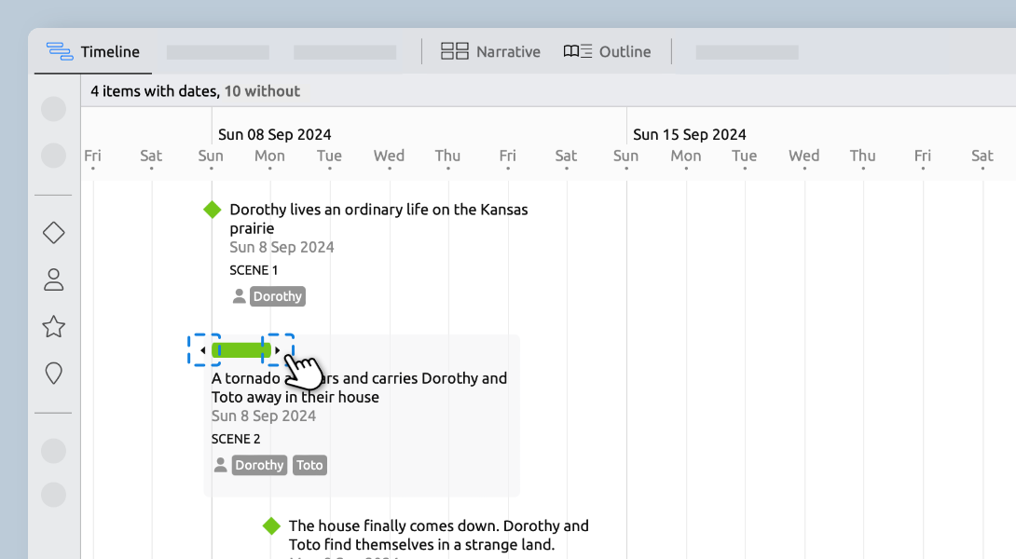Click the green diamond marker for Scene 1
This screenshot has width=1016, height=559.
point(212,210)
